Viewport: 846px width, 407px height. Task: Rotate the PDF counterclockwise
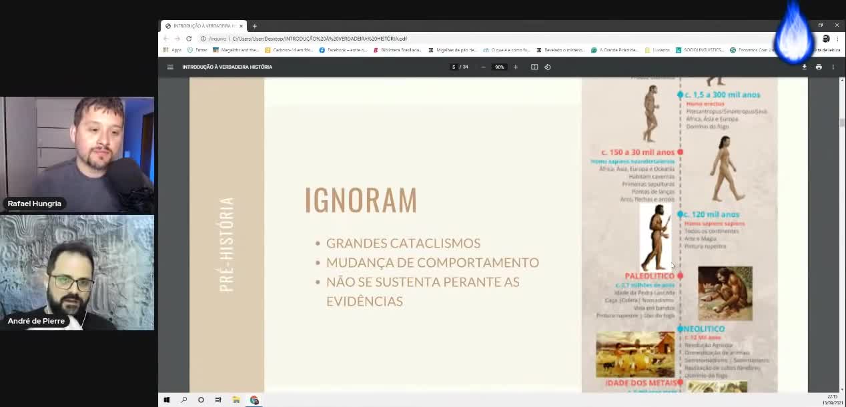coord(548,67)
